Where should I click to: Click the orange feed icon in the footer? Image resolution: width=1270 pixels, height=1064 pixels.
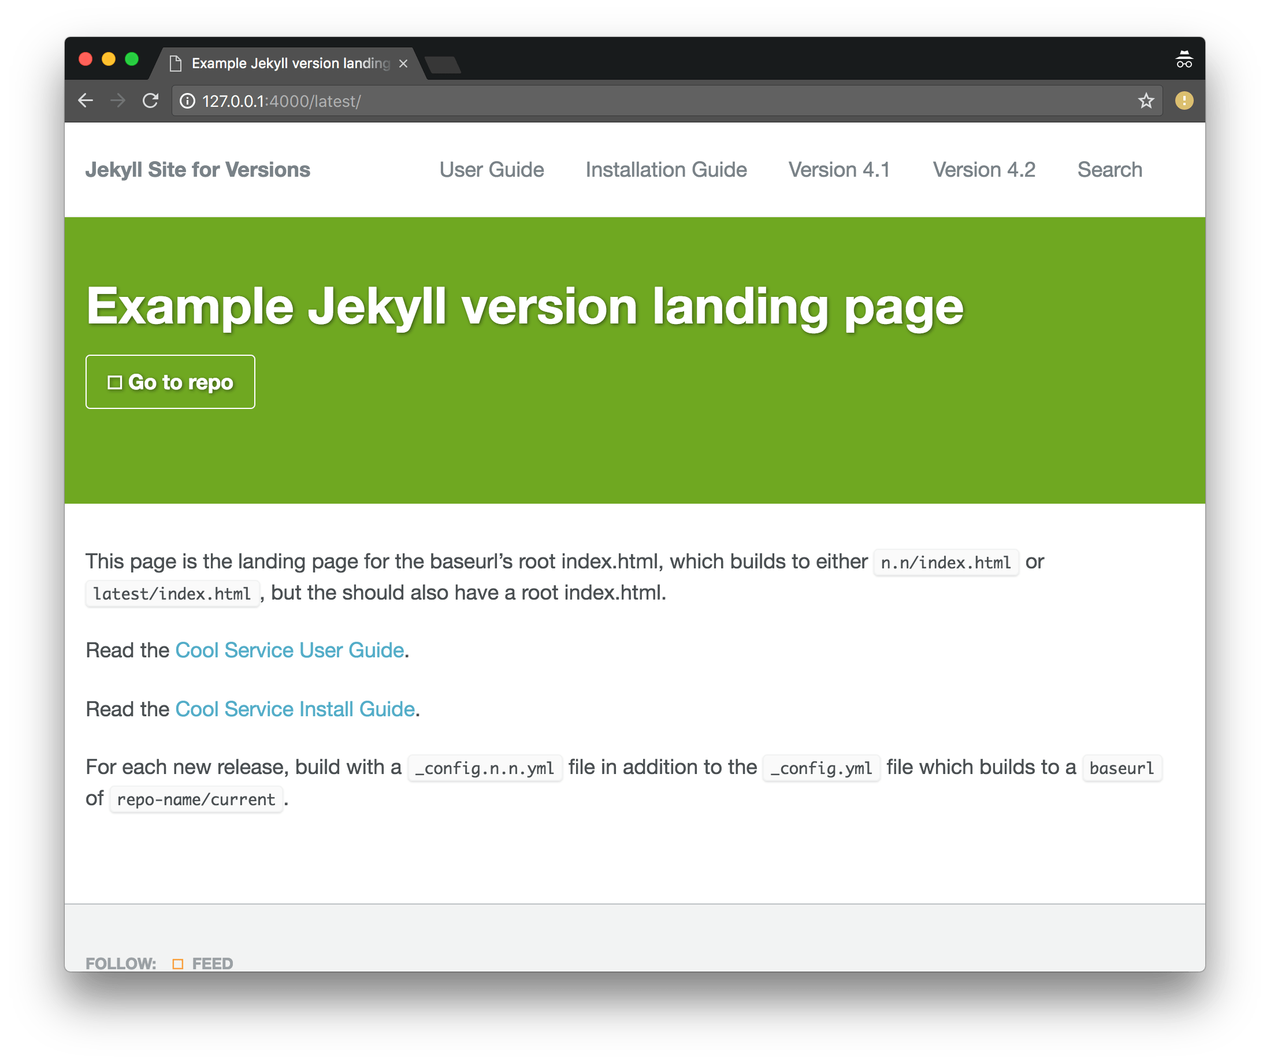(x=178, y=964)
